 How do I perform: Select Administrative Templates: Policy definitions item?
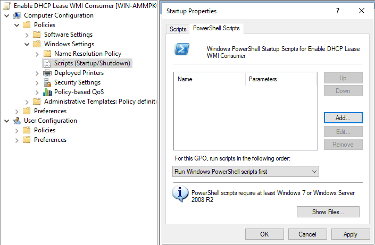(100, 102)
